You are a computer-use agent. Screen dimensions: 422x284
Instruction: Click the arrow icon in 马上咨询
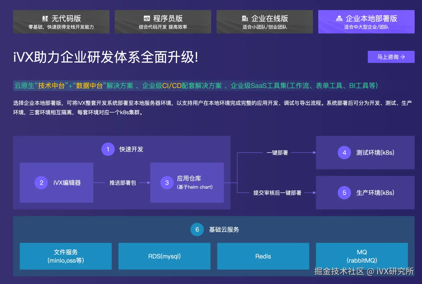pyautogui.click(x=403, y=57)
